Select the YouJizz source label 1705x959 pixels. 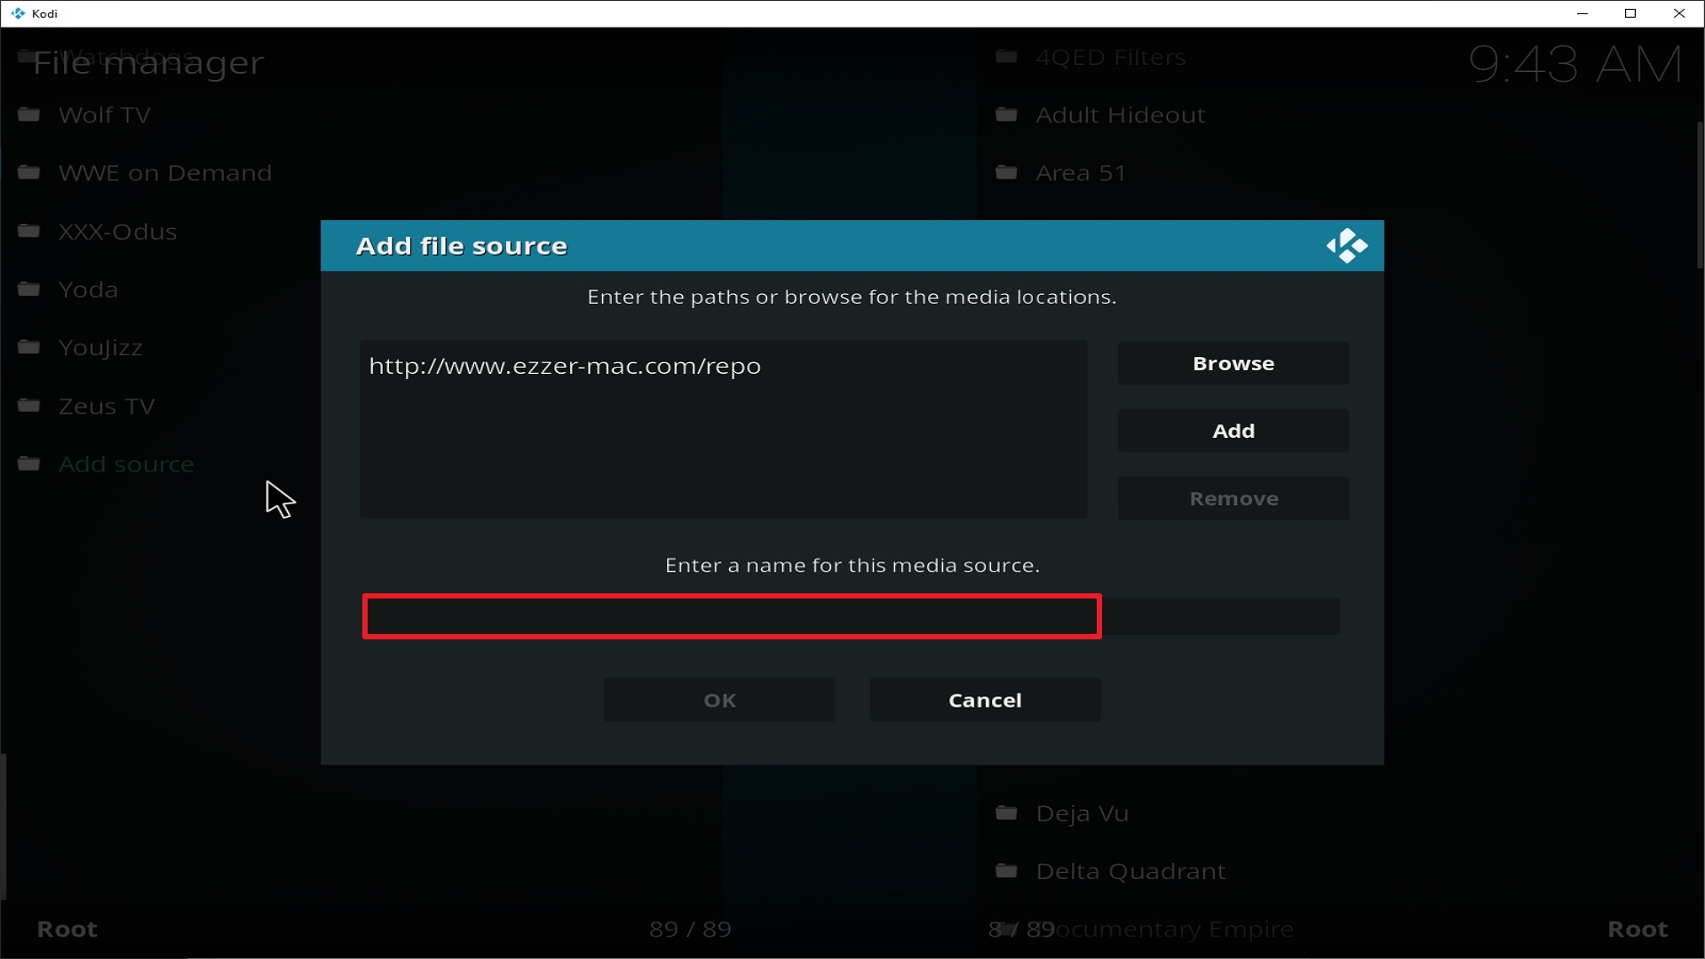(100, 348)
